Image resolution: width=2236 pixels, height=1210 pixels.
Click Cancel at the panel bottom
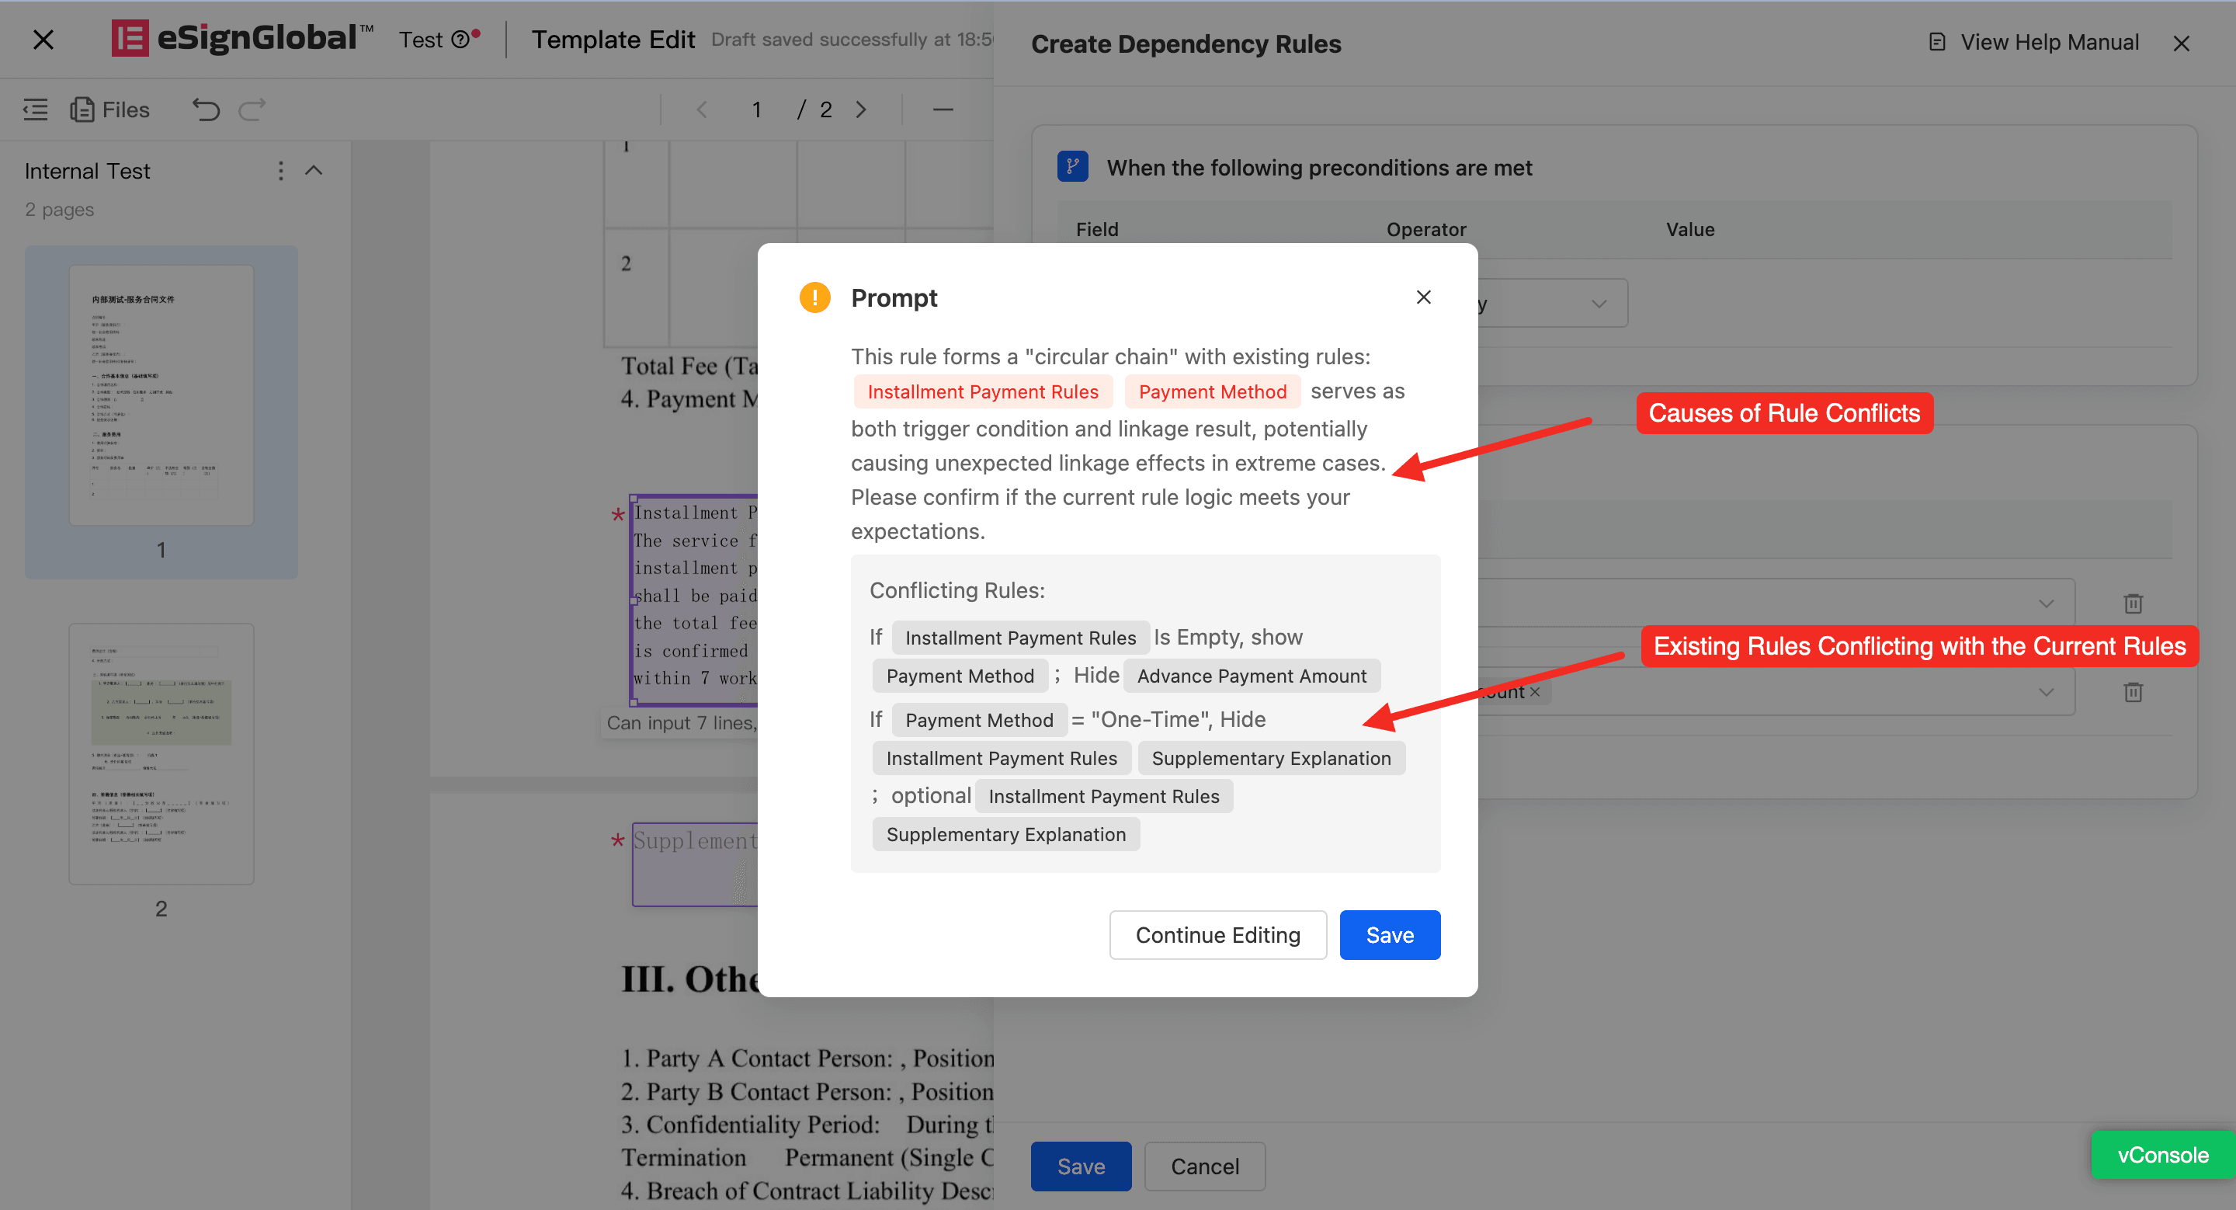(x=1205, y=1166)
